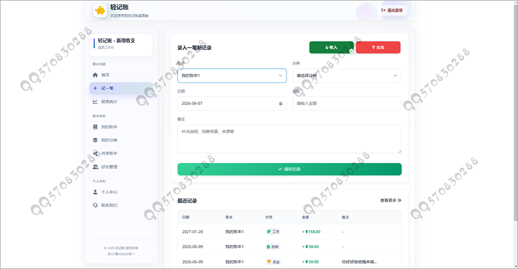518x269 pixels.
Task: Open the 账本 dropdown showing 我的账本1
Action: [x=232, y=76]
